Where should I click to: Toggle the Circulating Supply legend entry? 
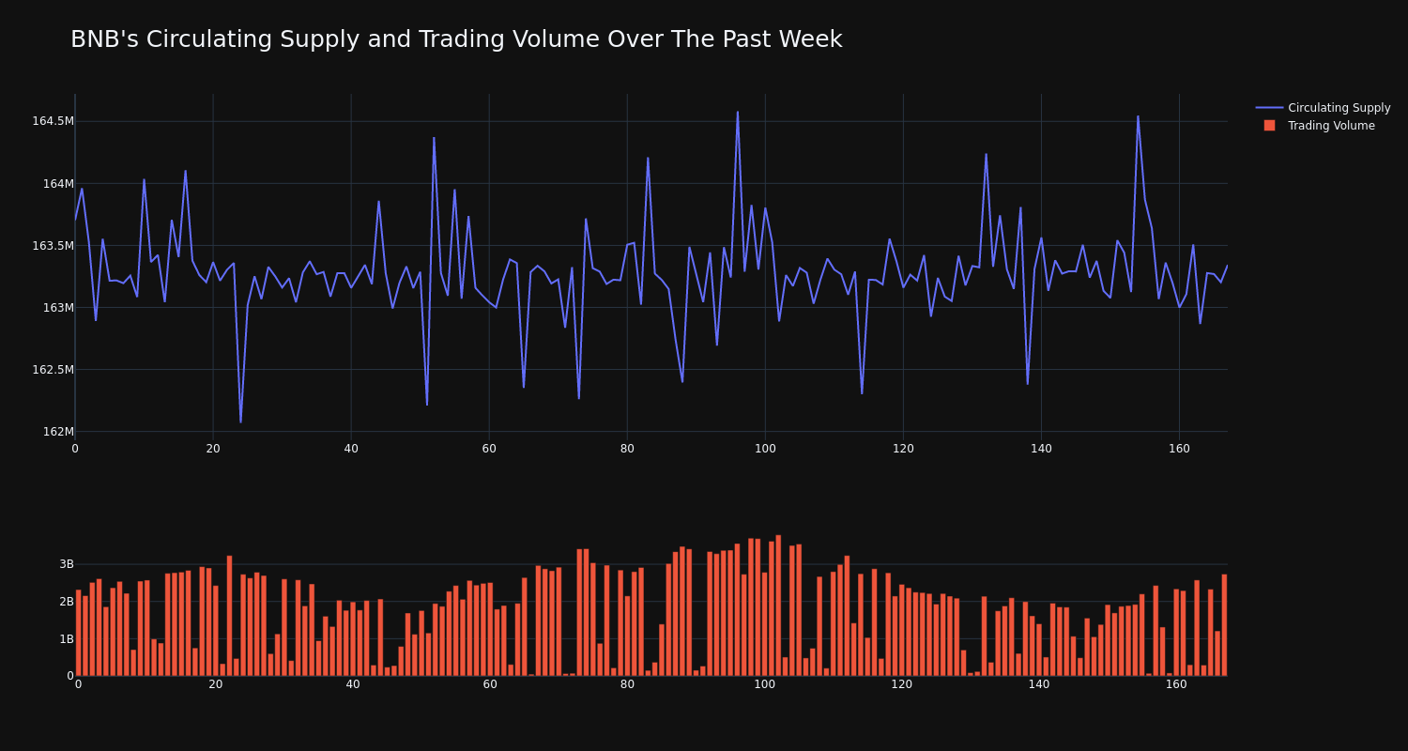1324,108
